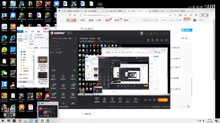Image resolution: width=220 pixels, height=123 pixels.
Task: Switch to the second scene tab in streaming app
Action: (x=60, y=38)
